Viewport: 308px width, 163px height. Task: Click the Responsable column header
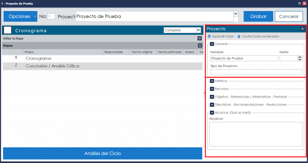pyautogui.click(x=116, y=52)
